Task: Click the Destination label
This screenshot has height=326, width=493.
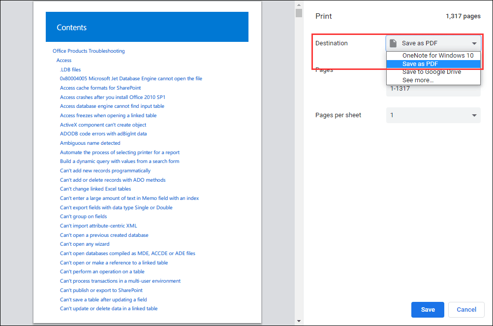Action: point(332,43)
